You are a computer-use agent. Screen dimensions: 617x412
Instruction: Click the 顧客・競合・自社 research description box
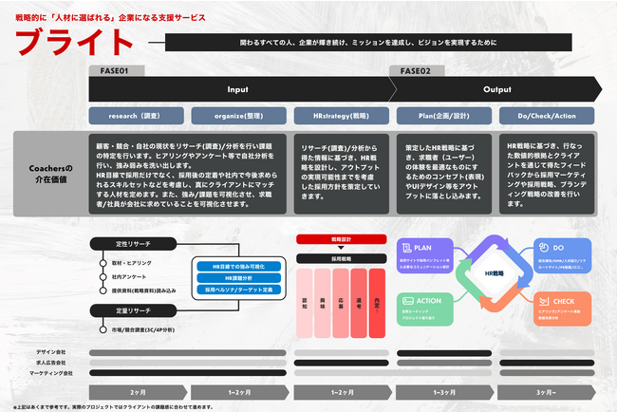tap(188, 174)
